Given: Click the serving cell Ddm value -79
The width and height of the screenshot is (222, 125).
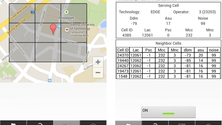Looking at the screenshot, I should coord(134,24).
